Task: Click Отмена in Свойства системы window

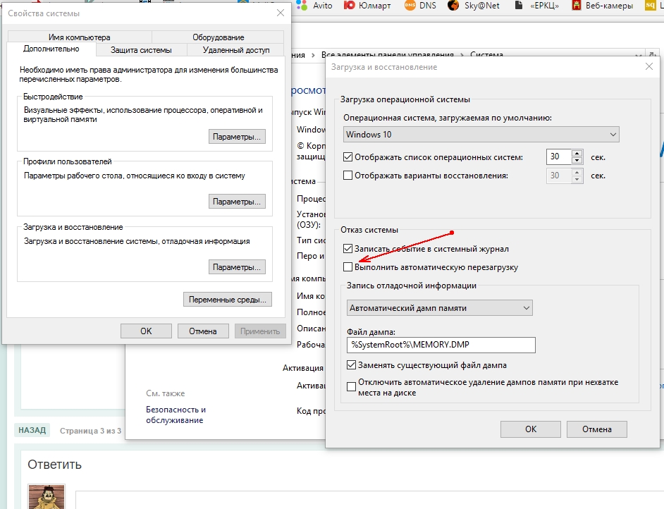Action: [203, 331]
